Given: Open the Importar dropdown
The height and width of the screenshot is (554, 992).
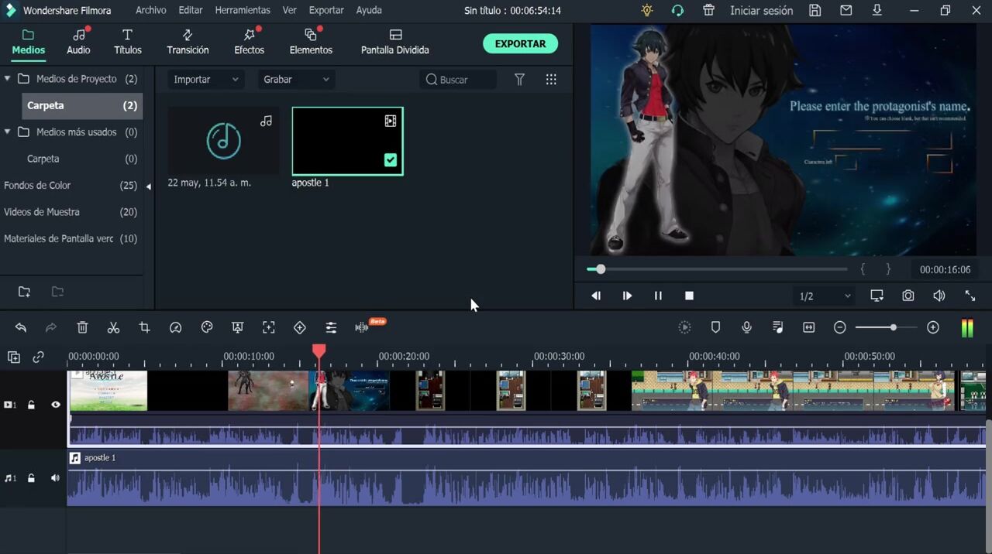Looking at the screenshot, I should pos(205,80).
